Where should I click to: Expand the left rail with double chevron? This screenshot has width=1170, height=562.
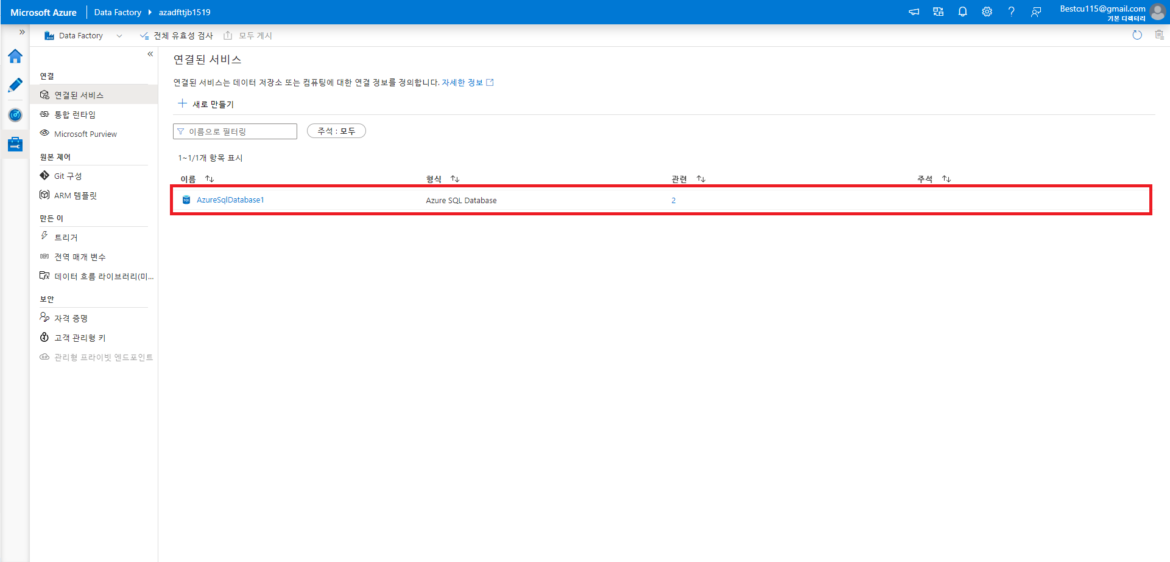click(22, 32)
